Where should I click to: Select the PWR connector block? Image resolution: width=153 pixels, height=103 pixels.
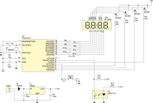(x=8, y=90)
